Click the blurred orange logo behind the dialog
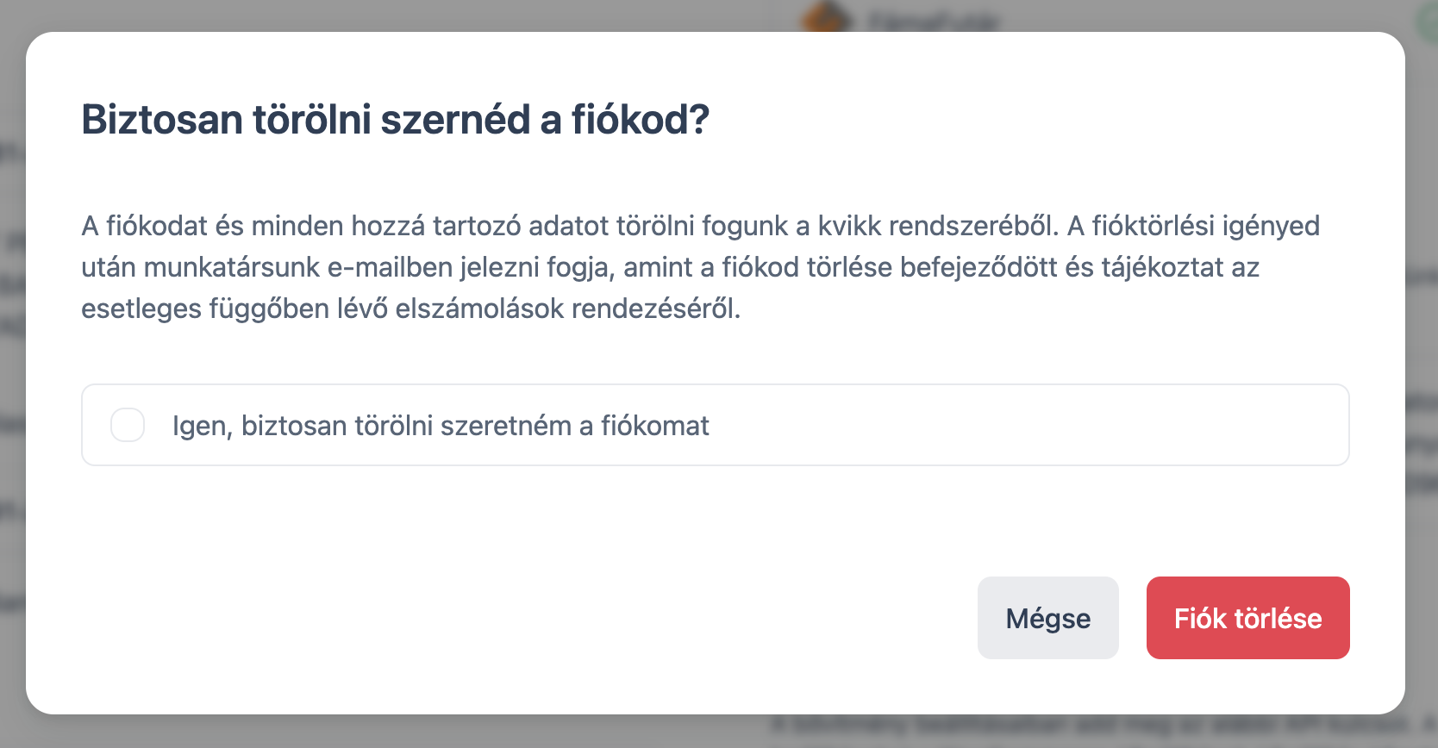Screen dimensions: 1438x748 (825, 19)
